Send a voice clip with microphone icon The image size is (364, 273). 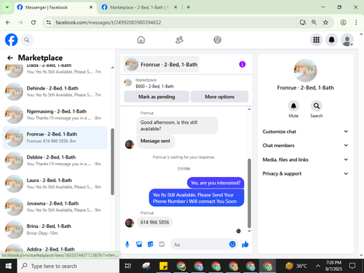127,245
